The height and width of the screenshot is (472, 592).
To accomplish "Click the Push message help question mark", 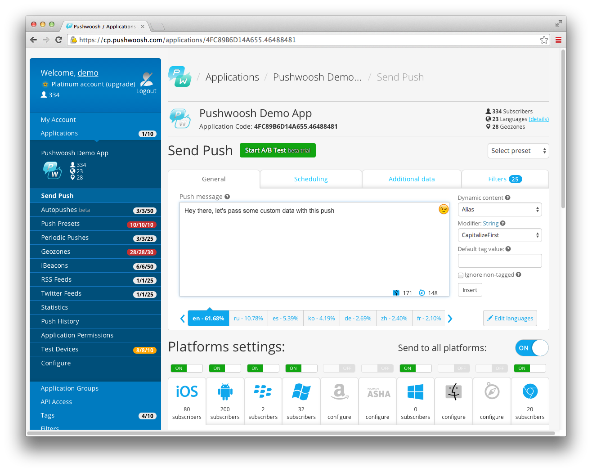I will [x=227, y=197].
